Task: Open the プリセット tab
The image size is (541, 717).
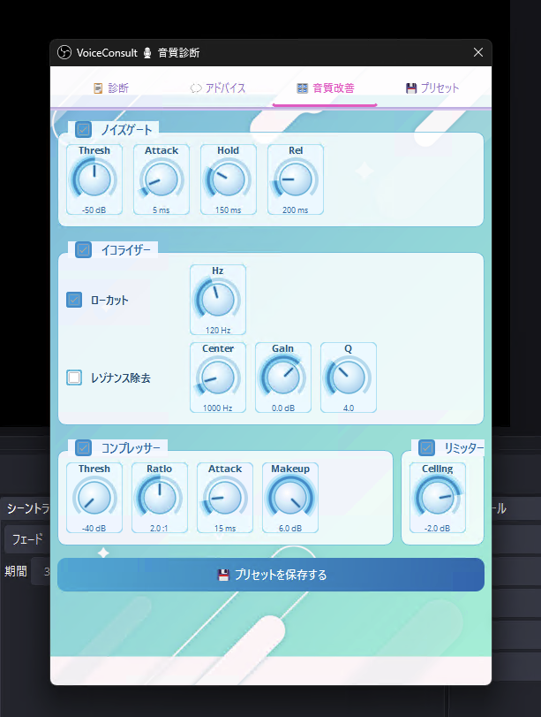Action: point(432,88)
